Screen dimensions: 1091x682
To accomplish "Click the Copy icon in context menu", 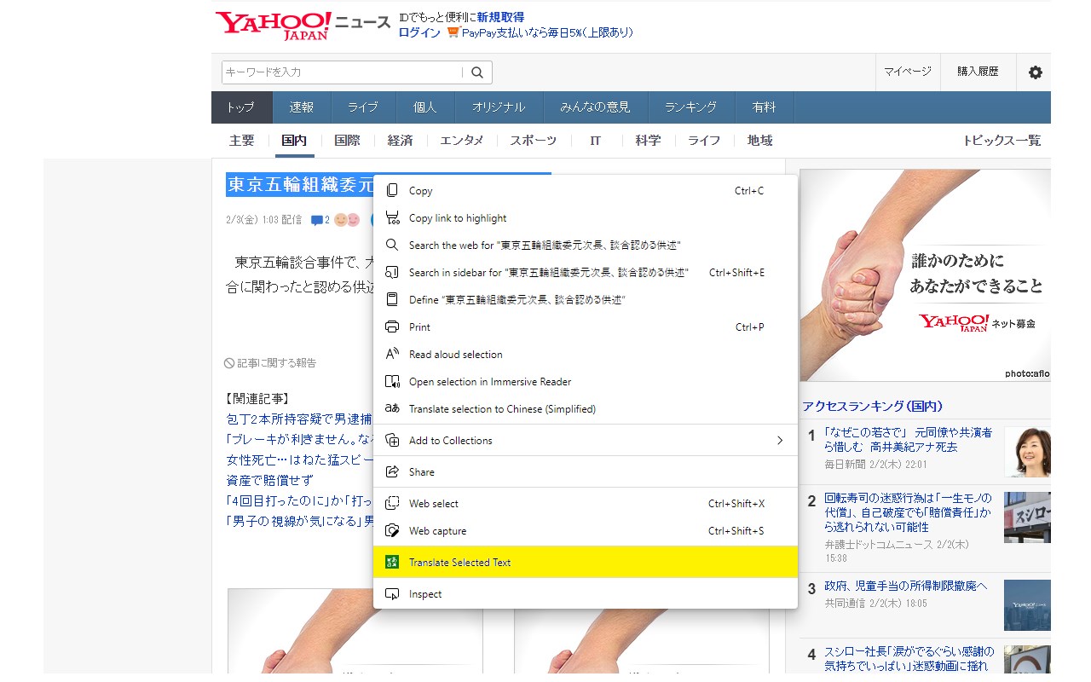I will [x=392, y=191].
